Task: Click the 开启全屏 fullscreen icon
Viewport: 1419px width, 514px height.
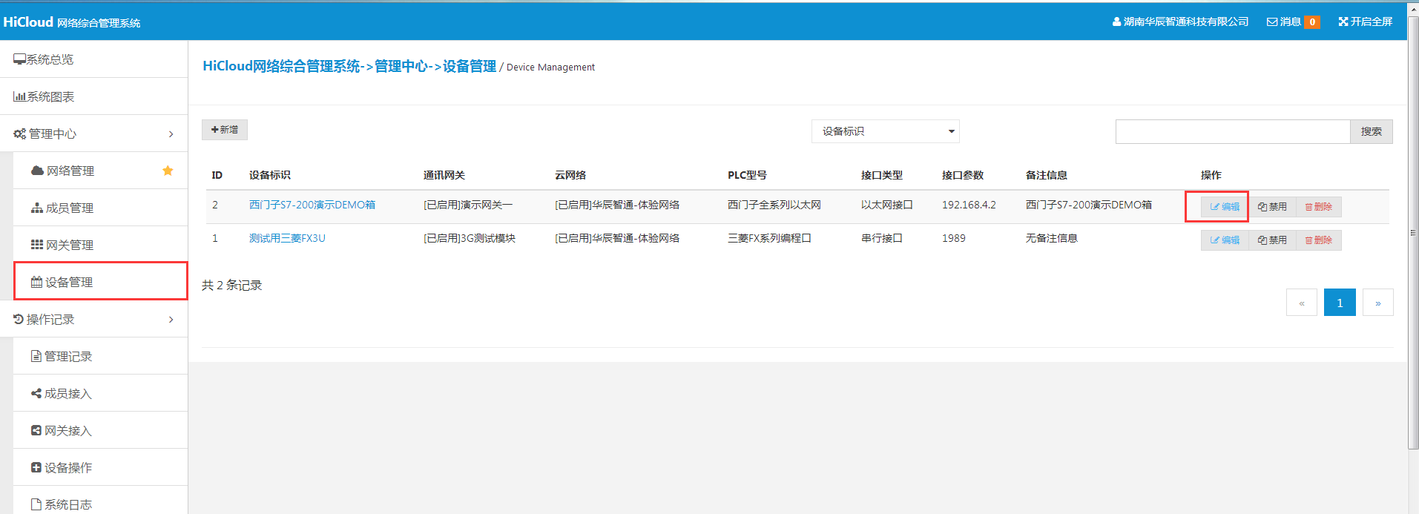Action: click(1343, 22)
